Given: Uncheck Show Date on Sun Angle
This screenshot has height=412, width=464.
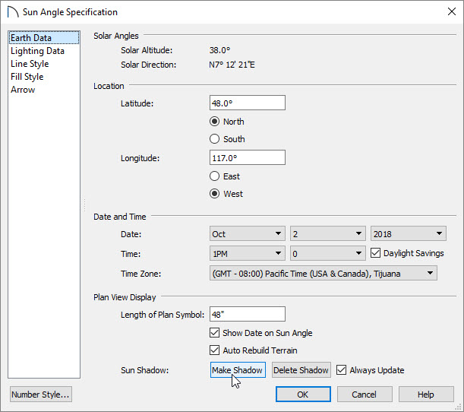Looking at the screenshot, I should (214, 333).
